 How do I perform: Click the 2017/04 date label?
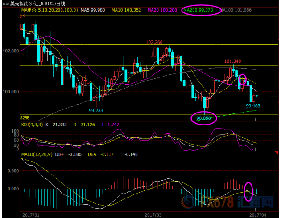(x=258, y=214)
